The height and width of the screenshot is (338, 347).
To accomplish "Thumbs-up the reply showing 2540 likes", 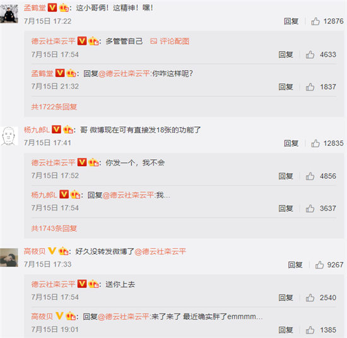I will point(310,298).
